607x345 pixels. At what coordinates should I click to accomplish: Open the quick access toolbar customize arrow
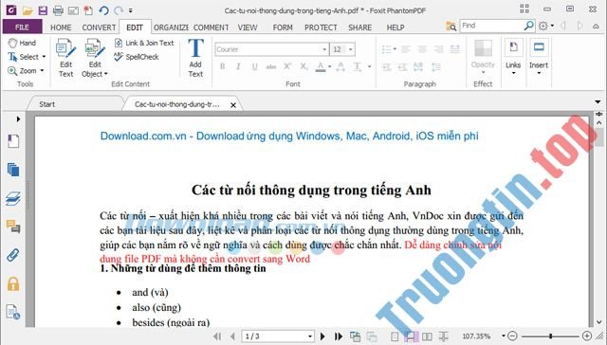click(x=131, y=10)
